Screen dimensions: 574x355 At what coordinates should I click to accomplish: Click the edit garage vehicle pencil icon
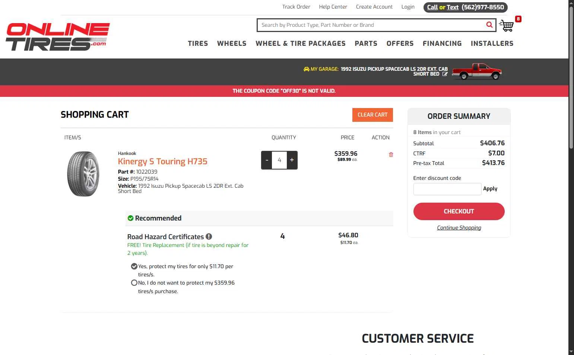[445, 74]
